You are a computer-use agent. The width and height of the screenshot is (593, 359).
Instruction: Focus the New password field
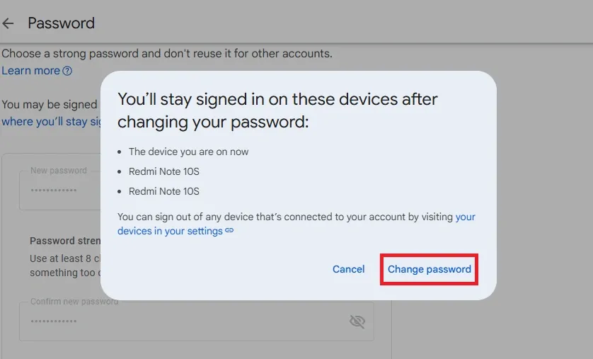click(60, 190)
